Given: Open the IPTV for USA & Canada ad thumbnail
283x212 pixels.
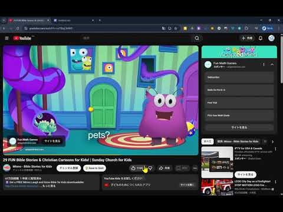Looking at the screenshot, I should coord(217,162).
